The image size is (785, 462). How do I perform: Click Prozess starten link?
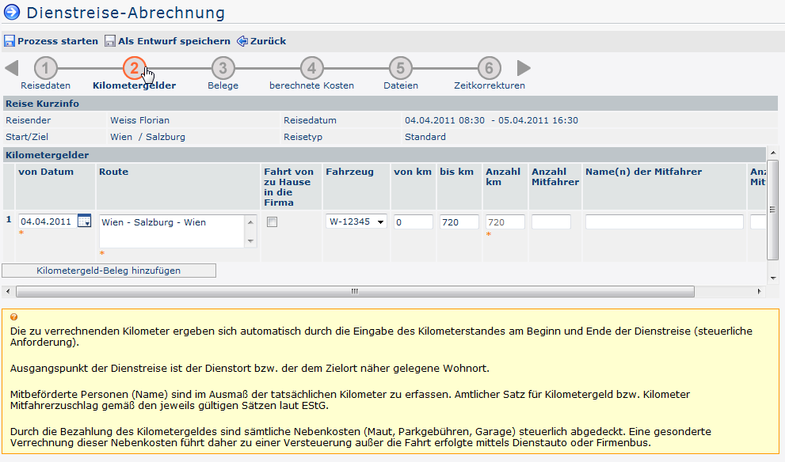pyautogui.click(x=58, y=41)
